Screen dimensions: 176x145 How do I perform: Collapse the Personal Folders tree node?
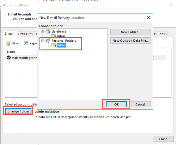coord(43,40)
